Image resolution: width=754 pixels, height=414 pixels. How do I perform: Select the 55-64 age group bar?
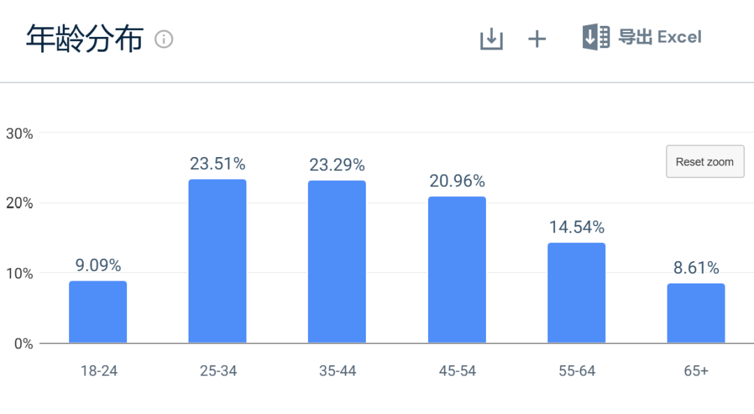[576, 293]
